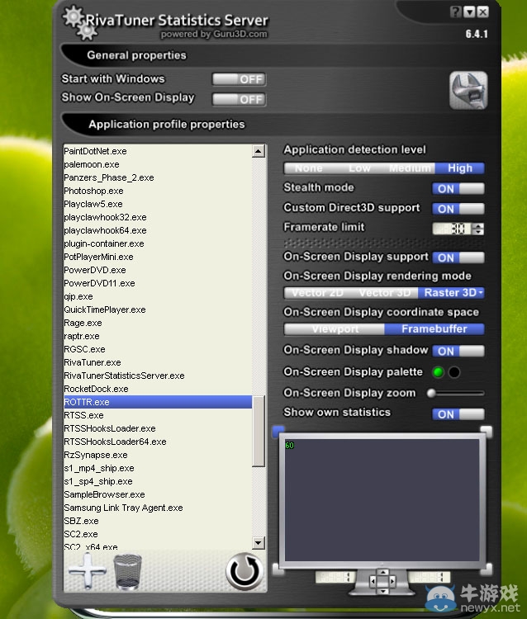Screen dimensions: 527x619
Task: Click the top-left blue OSD corner marker
Action: [278, 431]
